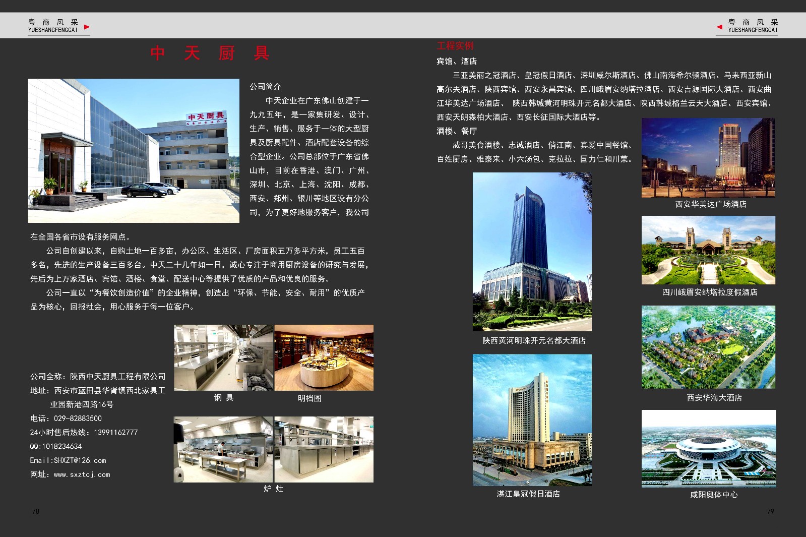Select the address line 西安市蓝田县华胥镇
806x537 pixels.
tap(98, 391)
